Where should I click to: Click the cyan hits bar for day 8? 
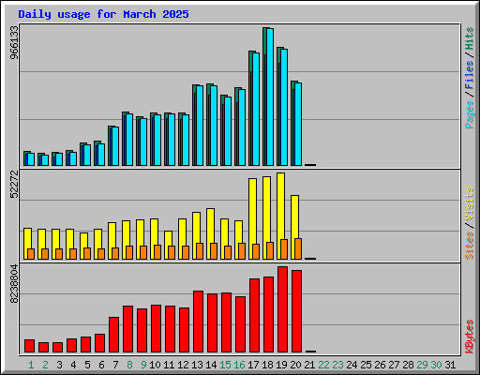point(129,140)
